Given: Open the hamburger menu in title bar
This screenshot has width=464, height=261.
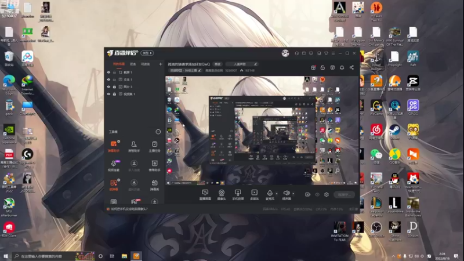Looking at the screenshot, I should click(333, 53).
